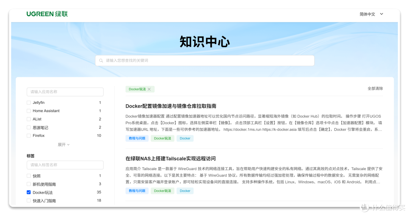Click Docker tag under Docker配置 article
This screenshot has height=216, width=409.
pos(185,138)
